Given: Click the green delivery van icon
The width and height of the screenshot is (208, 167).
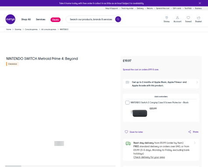Looking at the screenshot, I should click(128, 143).
